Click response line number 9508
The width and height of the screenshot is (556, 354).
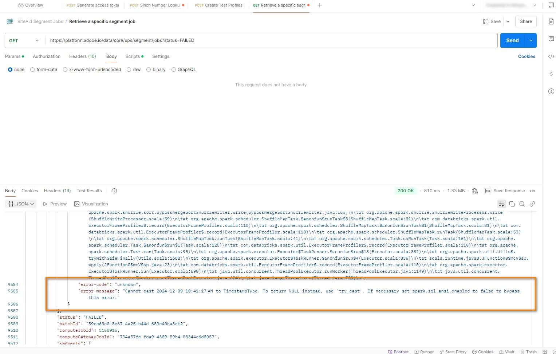13,317
